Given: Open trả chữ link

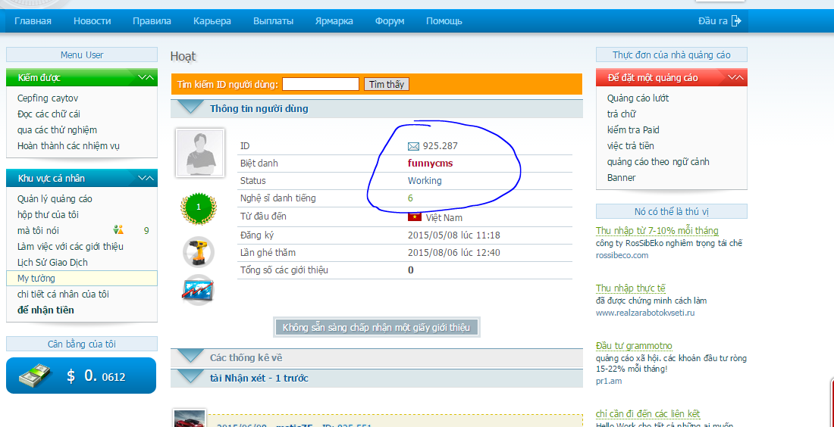Looking at the screenshot, I should tap(621, 114).
